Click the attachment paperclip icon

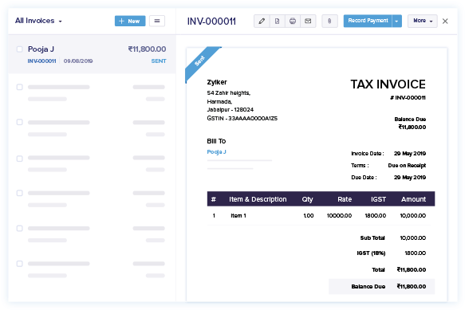coord(329,21)
